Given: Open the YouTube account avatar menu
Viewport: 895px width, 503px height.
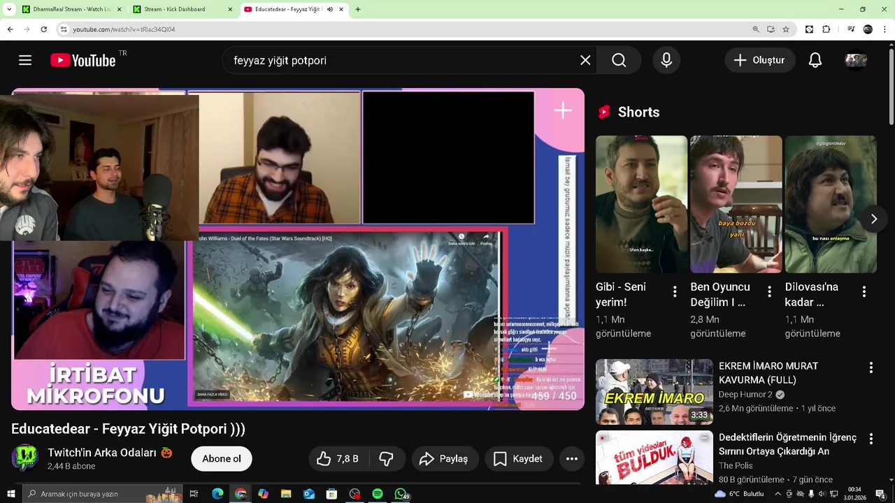Looking at the screenshot, I should point(856,61).
